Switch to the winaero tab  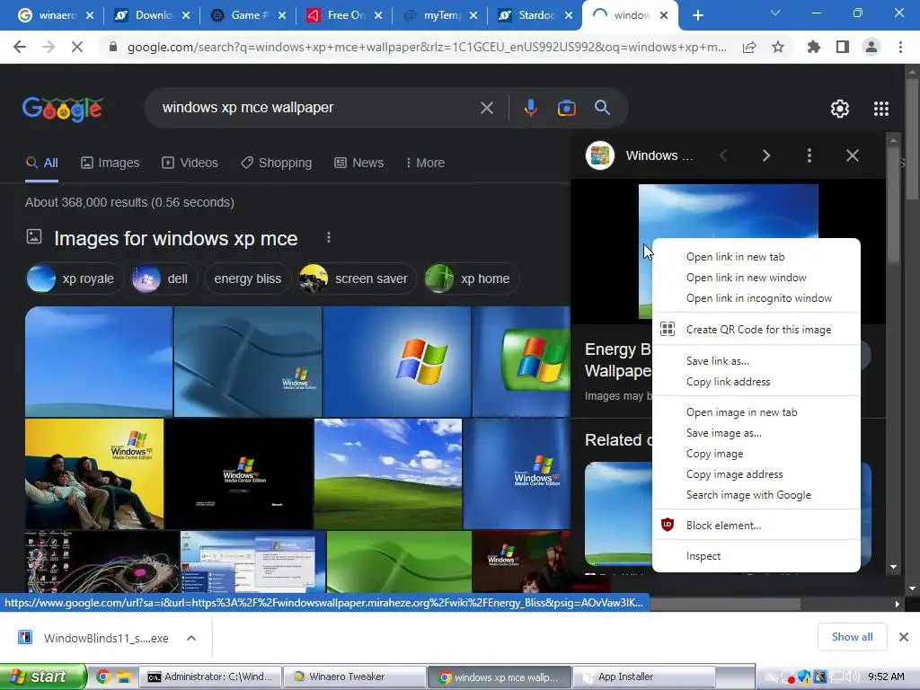coord(56,15)
